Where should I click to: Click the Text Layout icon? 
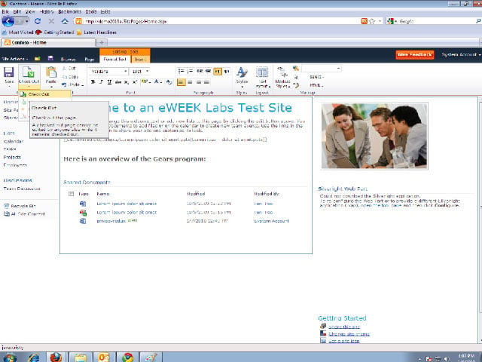[262, 72]
